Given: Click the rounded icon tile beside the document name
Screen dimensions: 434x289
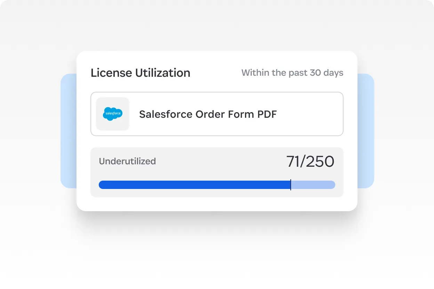Looking at the screenshot, I should pos(113,114).
